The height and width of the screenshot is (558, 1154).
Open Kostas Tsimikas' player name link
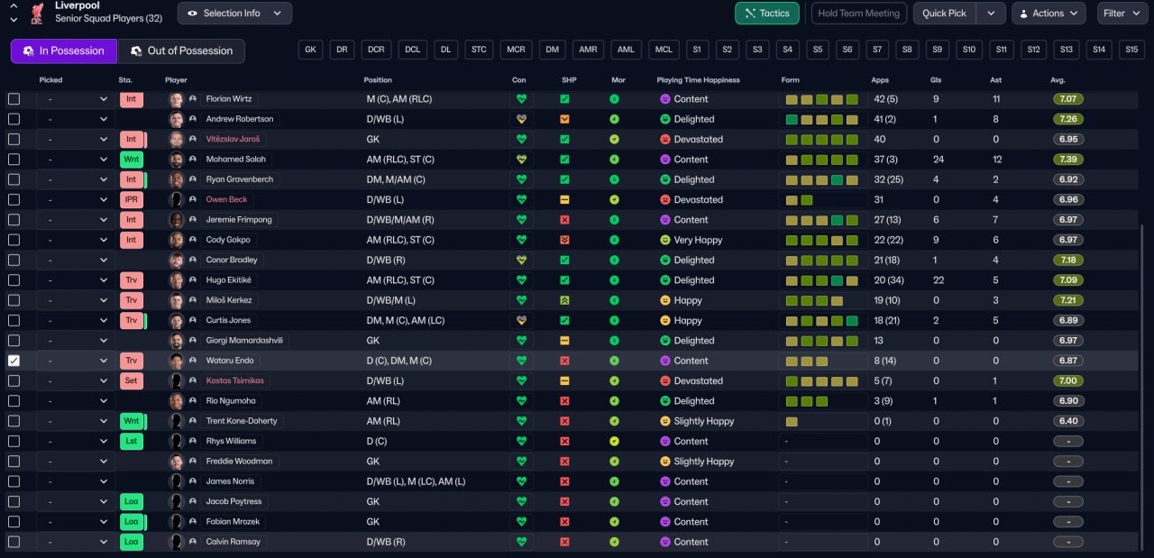(x=235, y=381)
